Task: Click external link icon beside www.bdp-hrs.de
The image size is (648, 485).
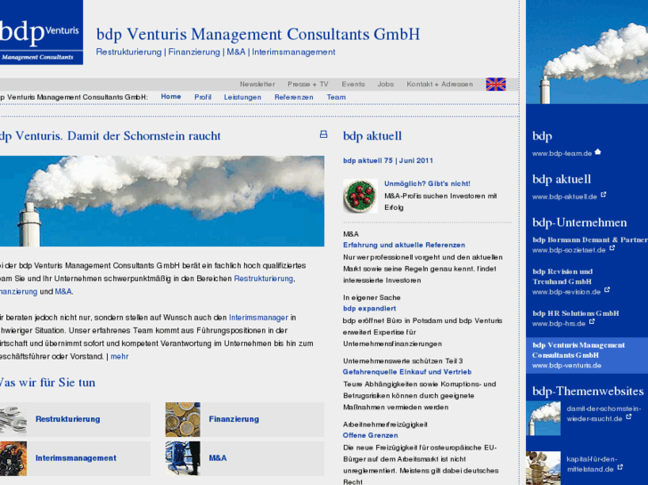Action: point(592,321)
